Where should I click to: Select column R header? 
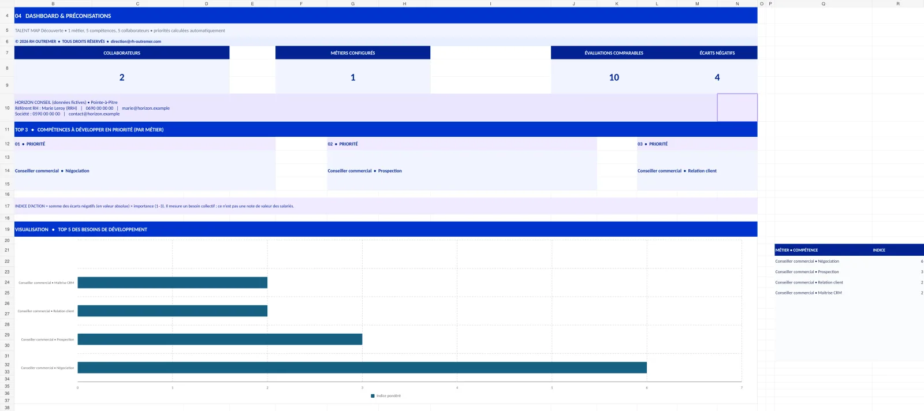pyautogui.click(x=897, y=3)
